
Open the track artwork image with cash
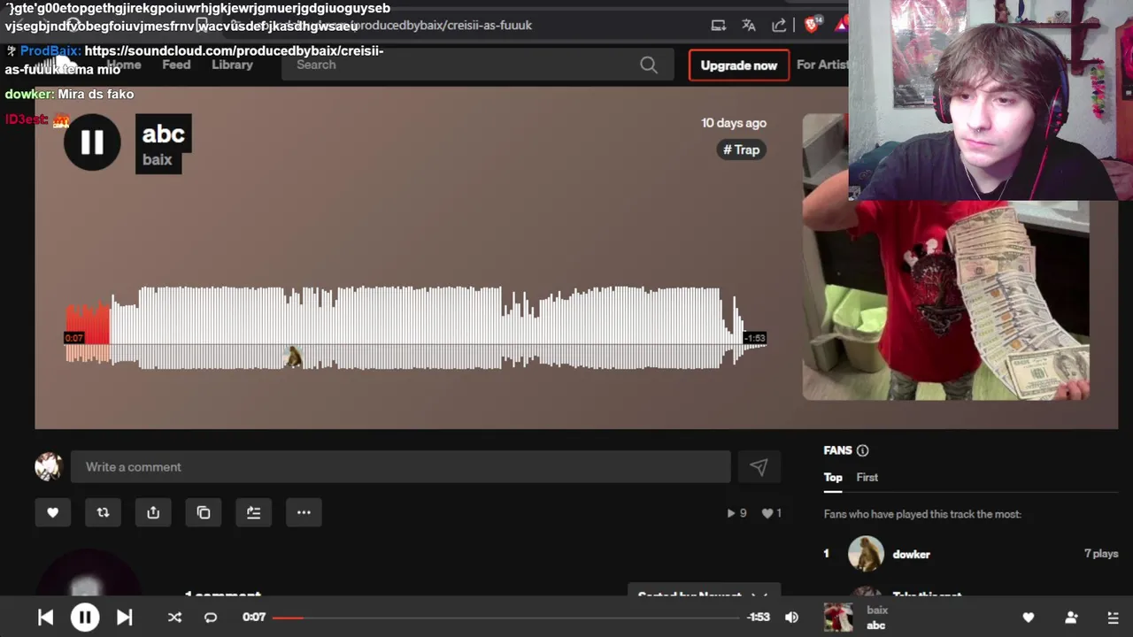tap(945, 257)
